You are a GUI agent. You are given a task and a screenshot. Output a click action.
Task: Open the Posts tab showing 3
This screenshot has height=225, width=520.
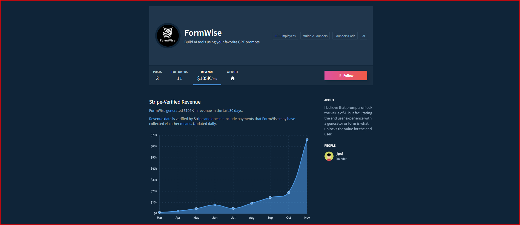pos(157,75)
